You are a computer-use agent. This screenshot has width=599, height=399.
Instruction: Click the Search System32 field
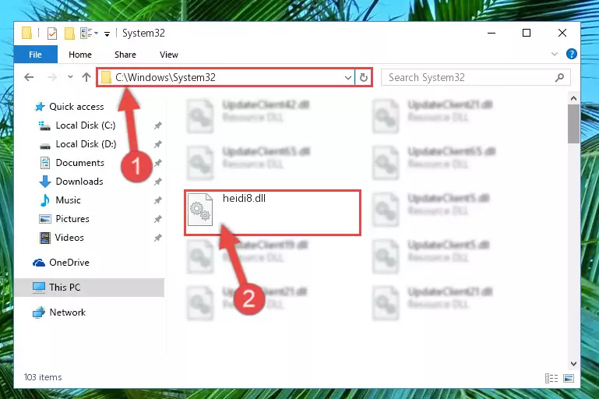(476, 78)
